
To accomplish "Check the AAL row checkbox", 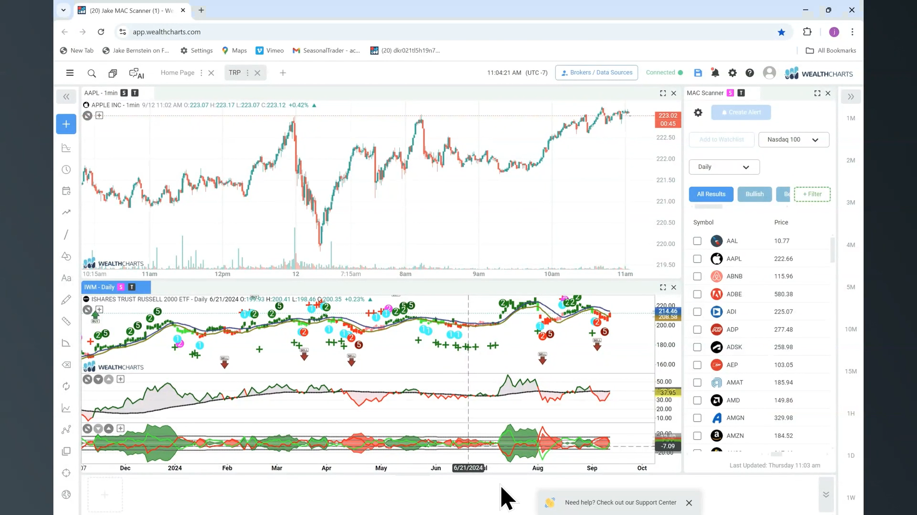I will pyautogui.click(x=697, y=241).
